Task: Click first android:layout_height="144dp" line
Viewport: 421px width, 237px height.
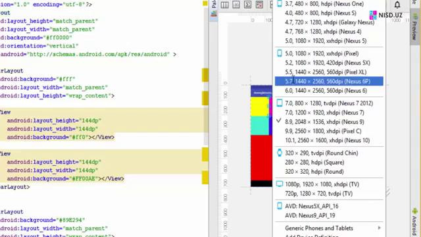Action: pyautogui.click(x=54, y=120)
